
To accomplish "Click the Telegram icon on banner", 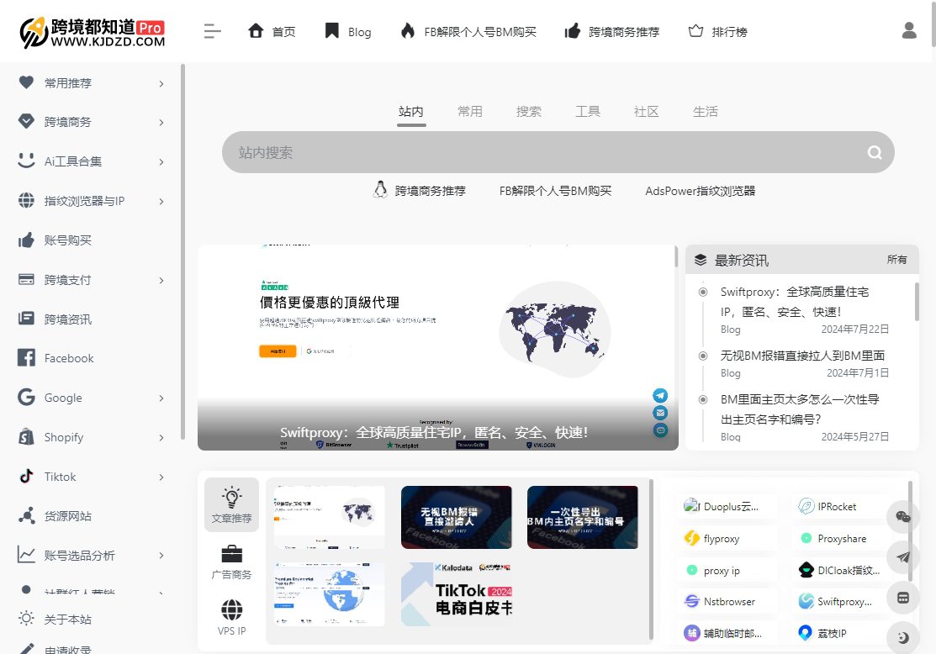I will pos(660,395).
